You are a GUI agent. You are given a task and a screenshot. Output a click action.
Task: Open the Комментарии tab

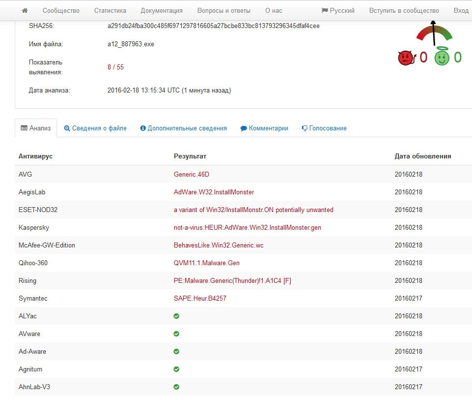pyautogui.click(x=264, y=128)
